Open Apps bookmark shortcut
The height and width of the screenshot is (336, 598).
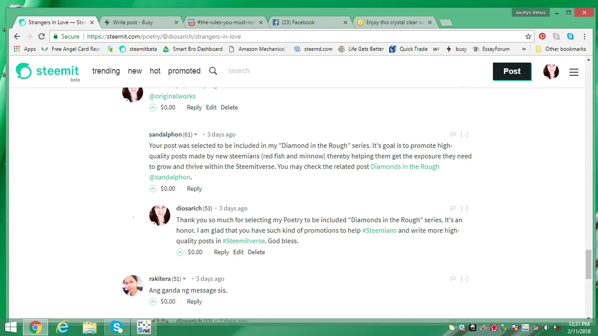point(25,49)
